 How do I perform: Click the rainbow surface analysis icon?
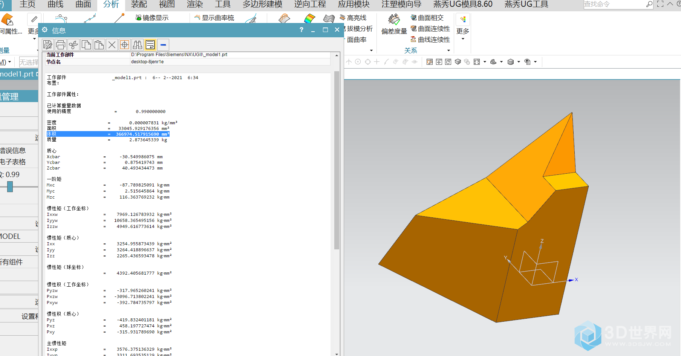point(309,18)
